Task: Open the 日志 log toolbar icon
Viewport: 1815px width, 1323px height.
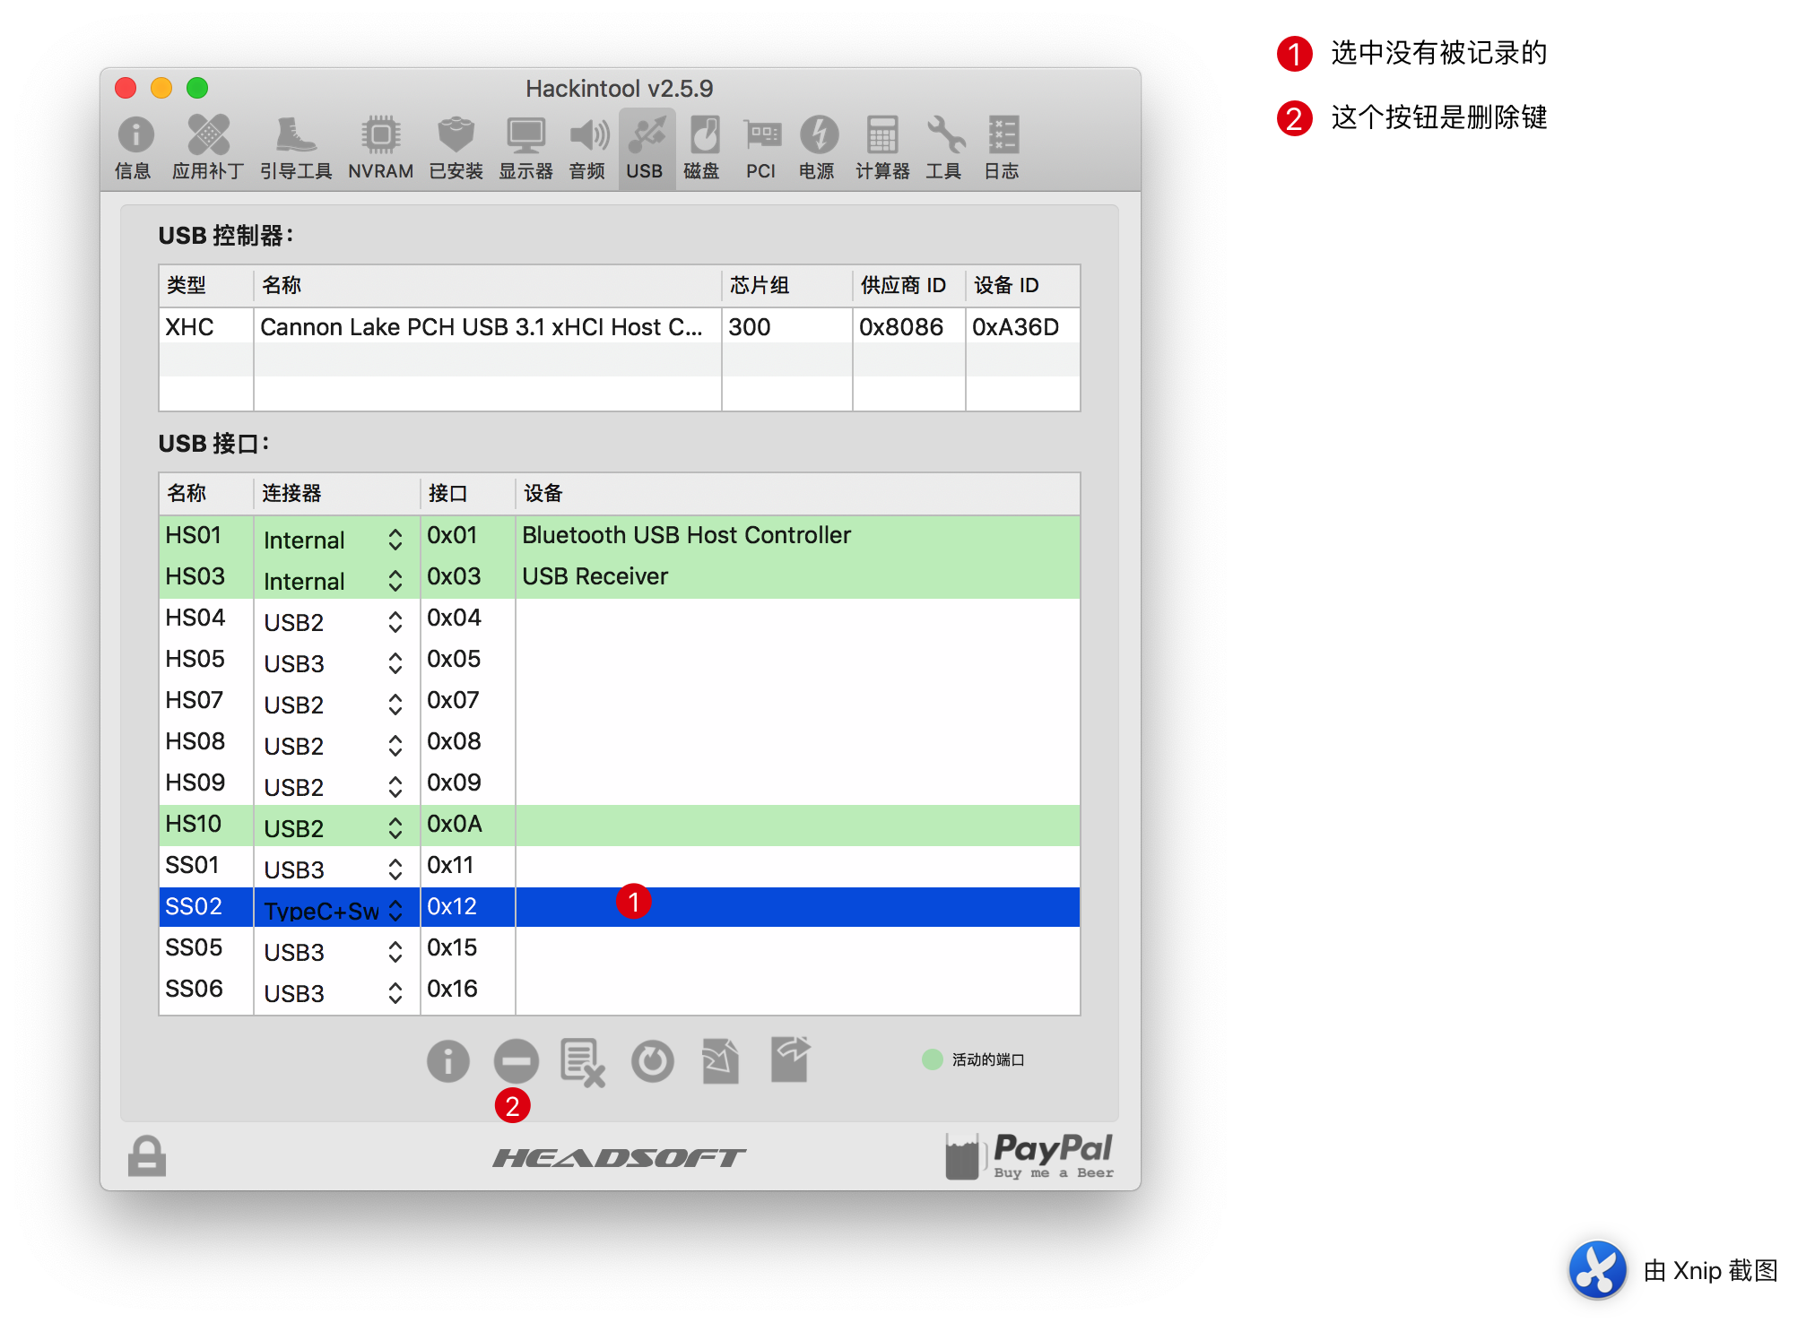Action: tap(1002, 148)
